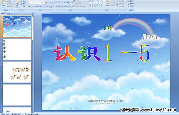Click the Select command in editing group
179x115 pixels.
pyautogui.click(x=131, y=6)
